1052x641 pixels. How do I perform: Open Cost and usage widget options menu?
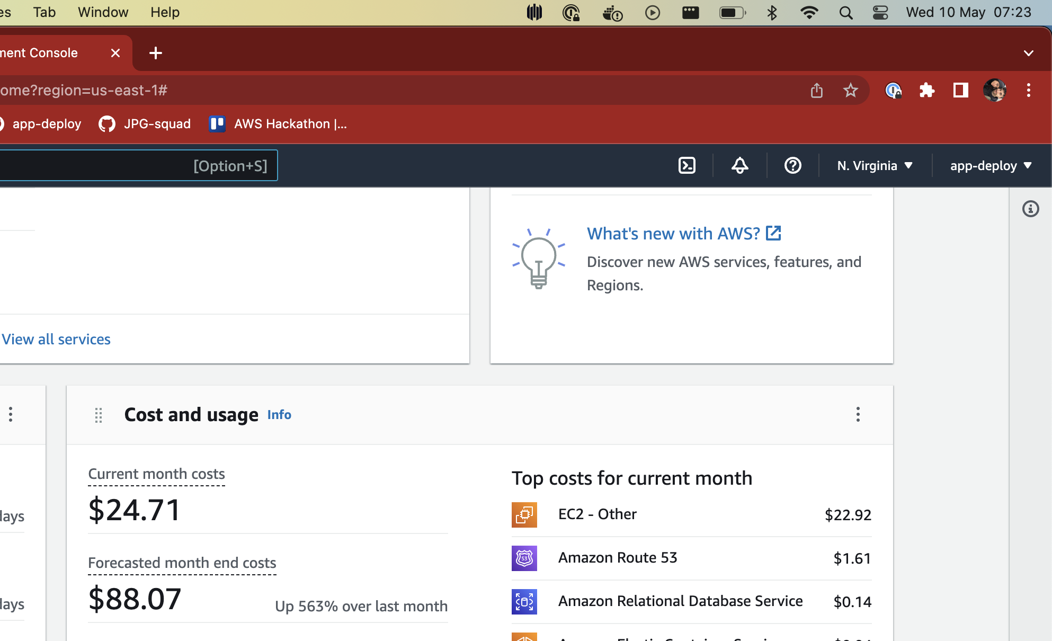point(858,414)
